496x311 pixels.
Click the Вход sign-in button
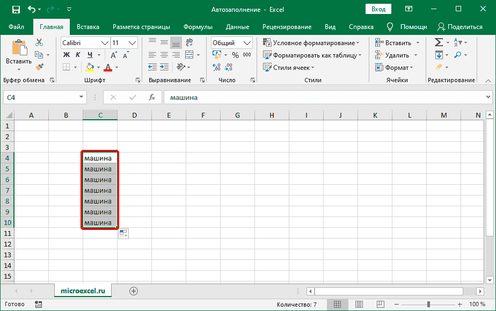click(378, 9)
